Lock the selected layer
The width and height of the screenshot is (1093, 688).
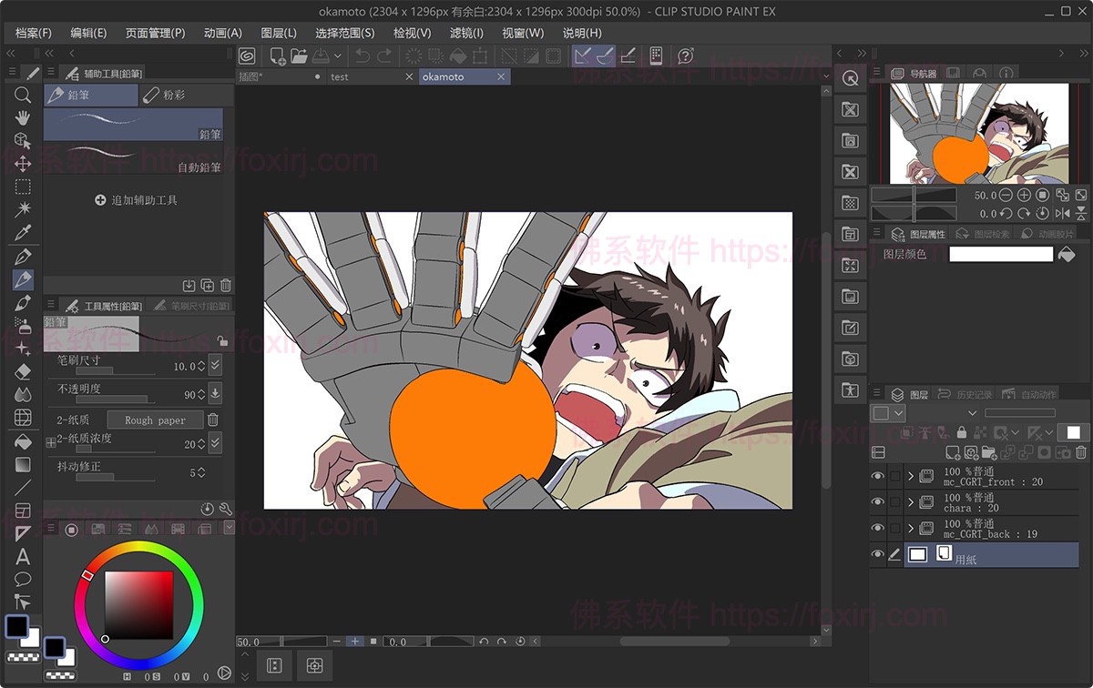tap(962, 433)
